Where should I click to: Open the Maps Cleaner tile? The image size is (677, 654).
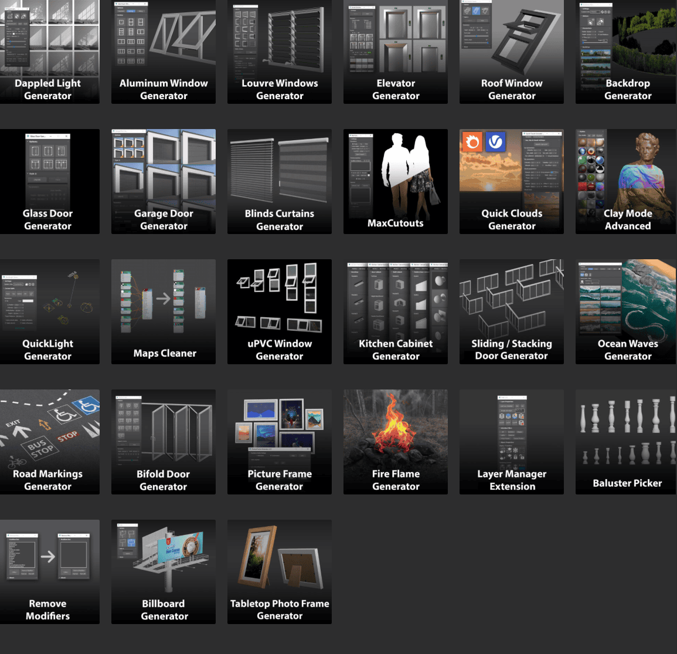164,311
